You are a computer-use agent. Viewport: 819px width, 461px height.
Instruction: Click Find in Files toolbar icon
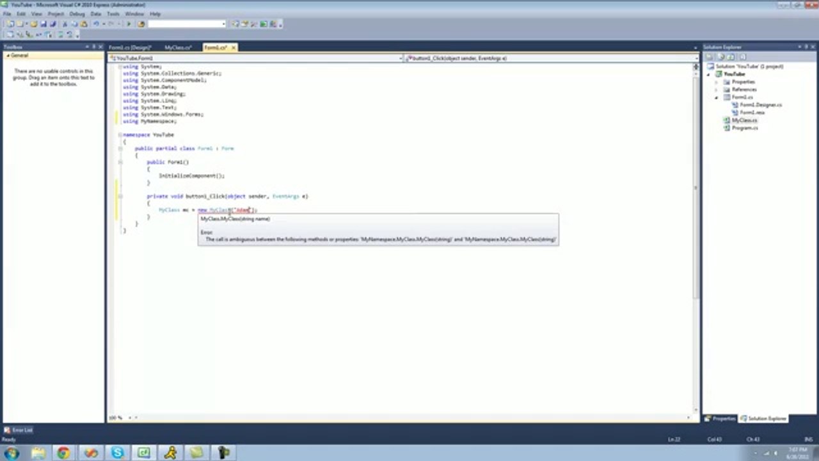pyautogui.click(x=141, y=24)
